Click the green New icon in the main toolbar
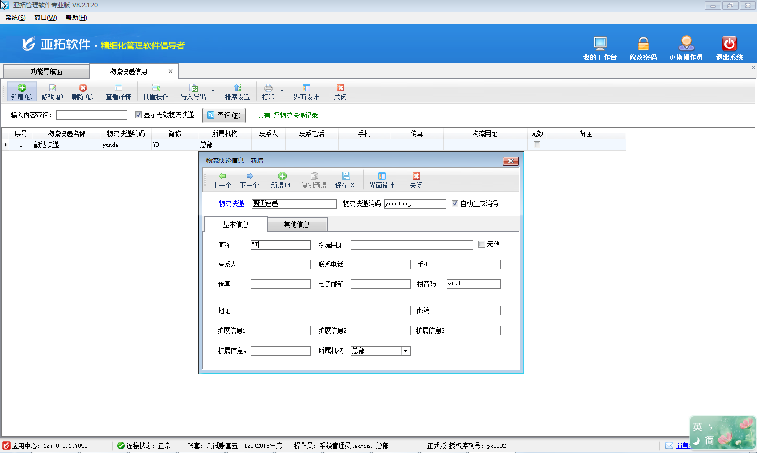 [22, 88]
